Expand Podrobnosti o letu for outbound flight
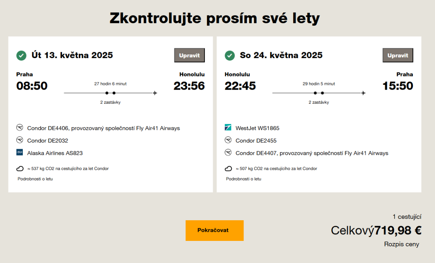Image resolution: width=435 pixels, height=263 pixels. (35, 179)
